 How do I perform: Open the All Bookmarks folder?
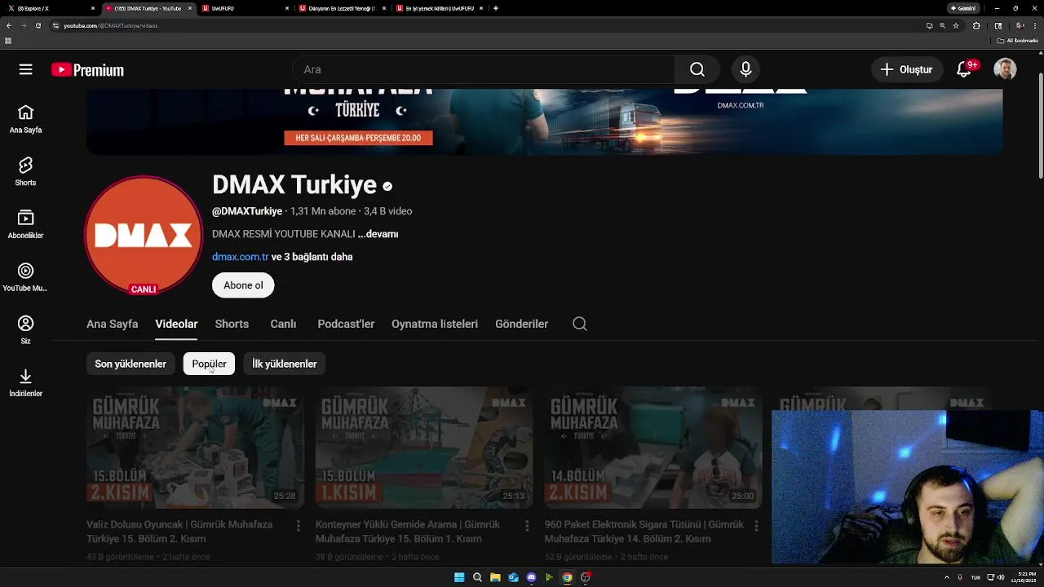coord(1018,40)
